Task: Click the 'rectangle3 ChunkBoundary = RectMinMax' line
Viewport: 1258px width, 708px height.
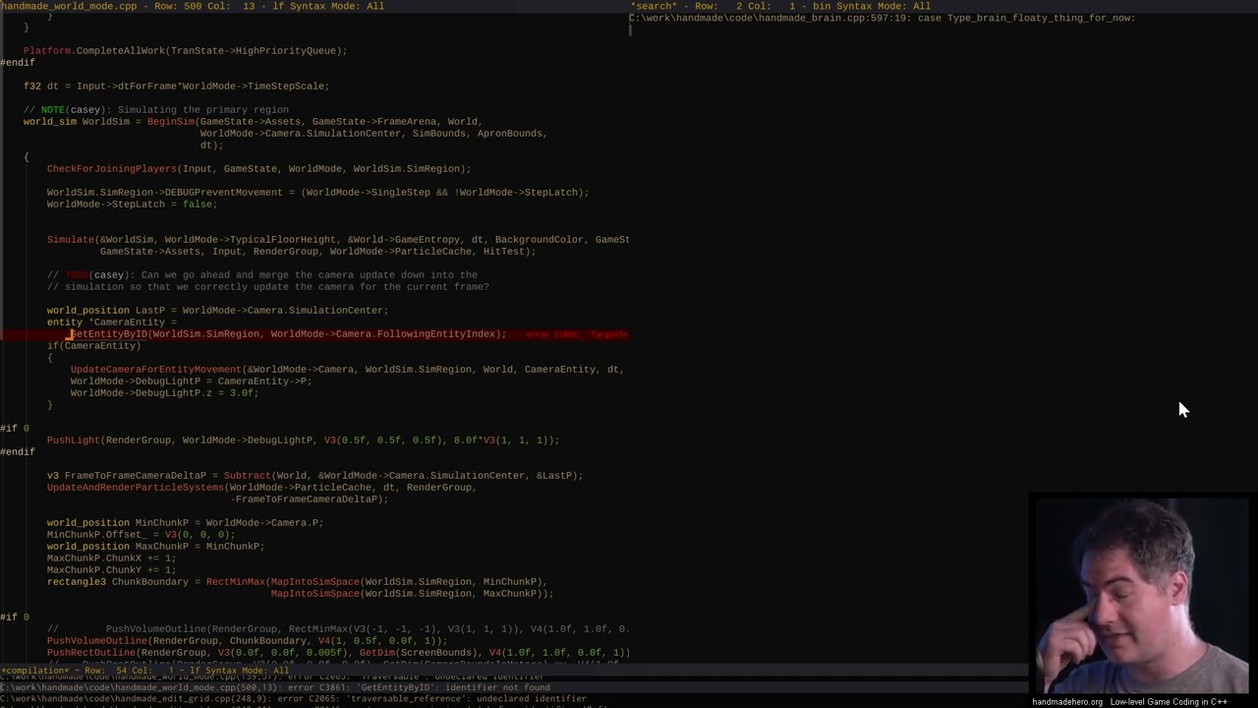Action: pos(297,581)
